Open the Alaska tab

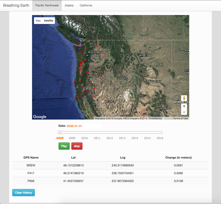coord(69,5)
